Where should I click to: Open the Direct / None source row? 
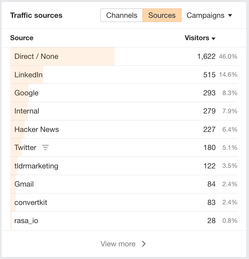point(36,56)
